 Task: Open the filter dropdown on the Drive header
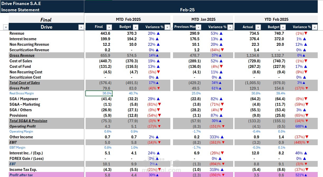pyautogui.click(x=81, y=27)
